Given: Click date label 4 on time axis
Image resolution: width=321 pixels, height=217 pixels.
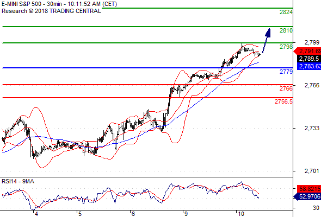Looking at the screenshot, I should click(36, 214).
